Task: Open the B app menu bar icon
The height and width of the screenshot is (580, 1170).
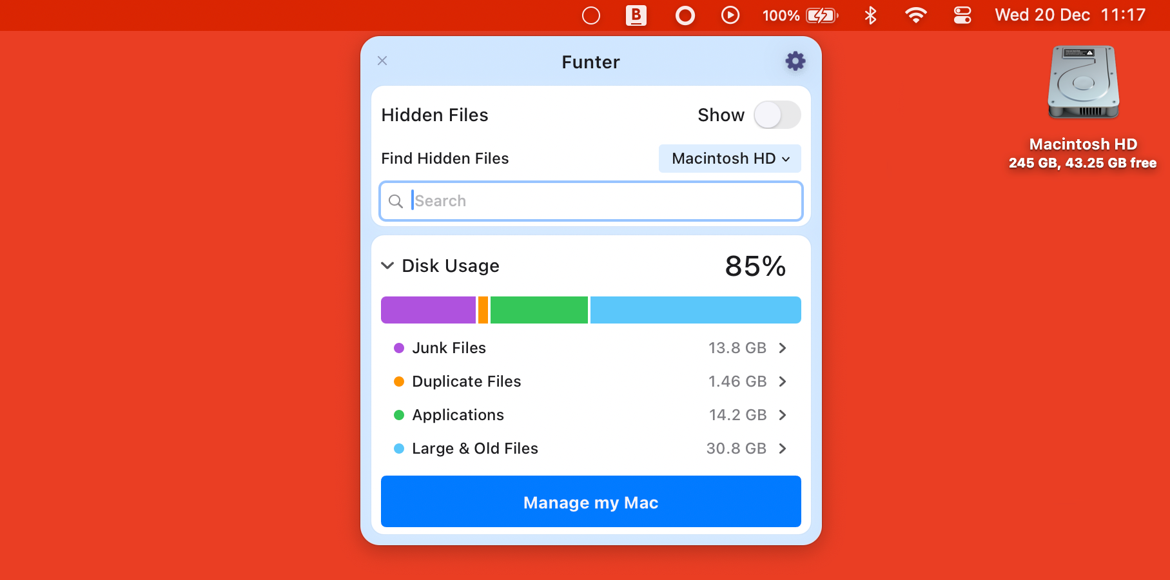Action: pyautogui.click(x=636, y=15)
